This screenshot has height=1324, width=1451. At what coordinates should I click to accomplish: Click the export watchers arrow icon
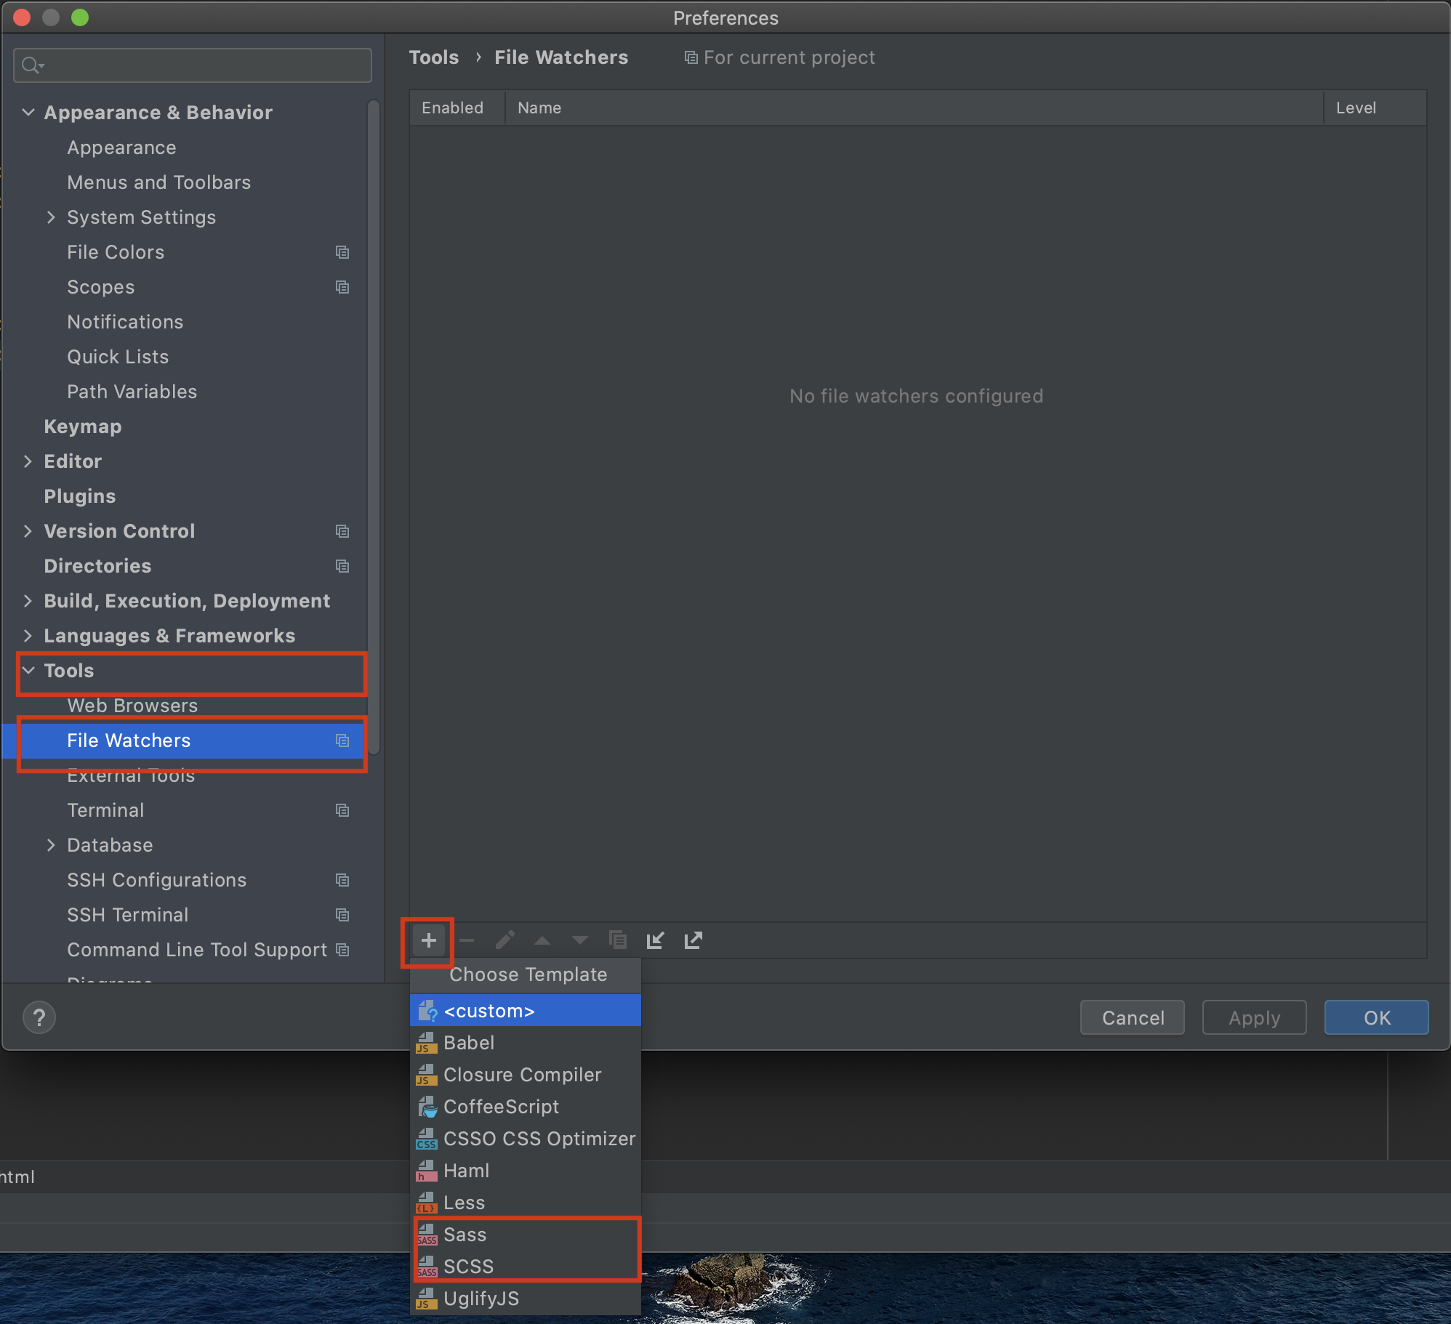click(694, 940)
